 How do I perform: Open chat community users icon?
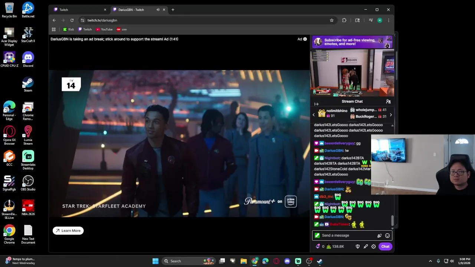coord(388,102)
